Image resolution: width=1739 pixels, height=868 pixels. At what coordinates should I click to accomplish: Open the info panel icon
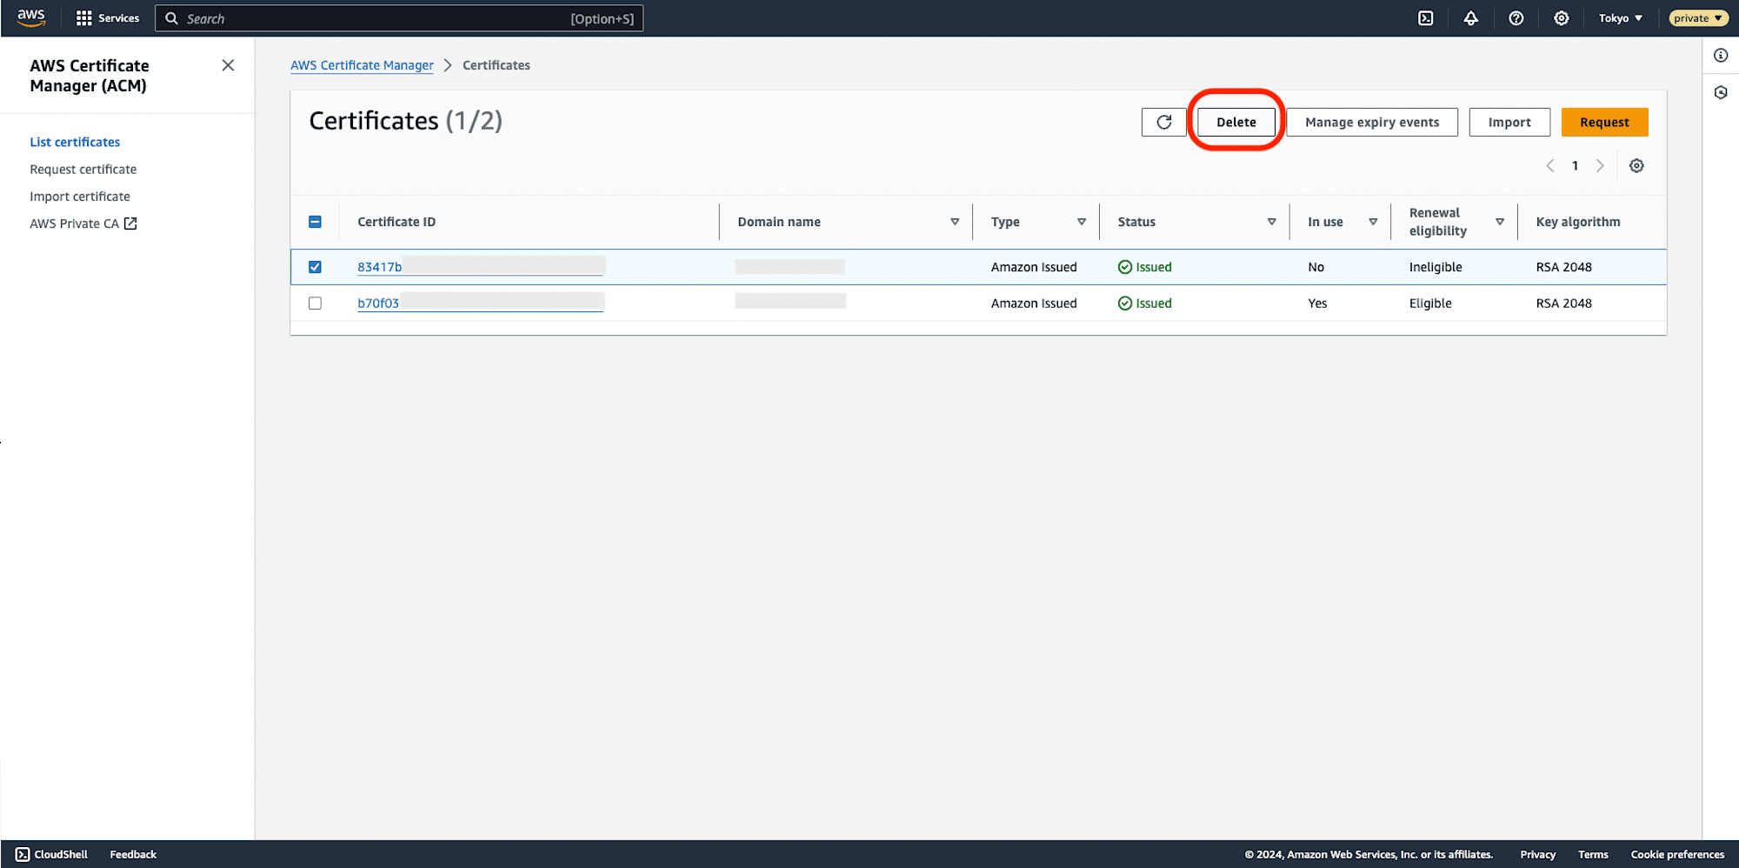pos(1721,56)
